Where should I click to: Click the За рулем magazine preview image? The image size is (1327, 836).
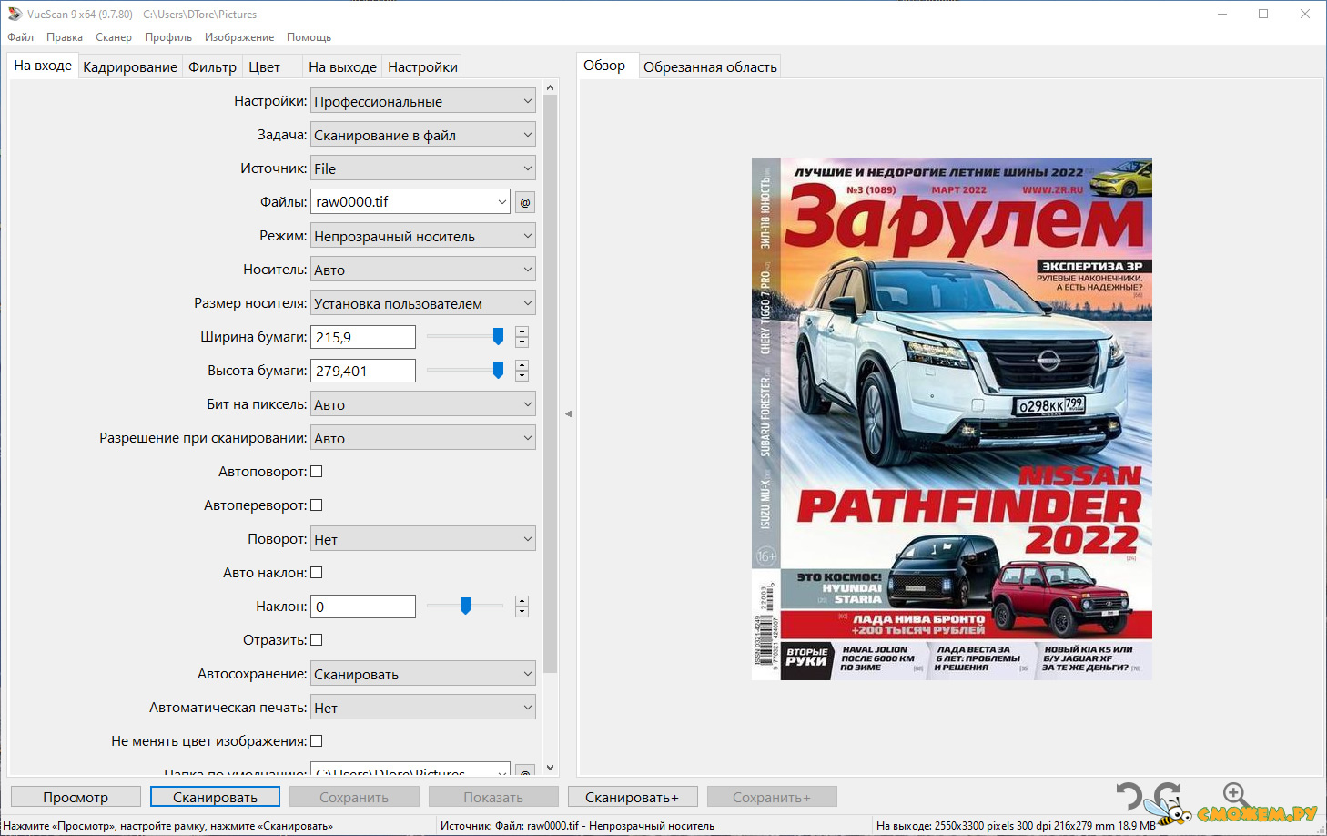click(x=952, y=419)
